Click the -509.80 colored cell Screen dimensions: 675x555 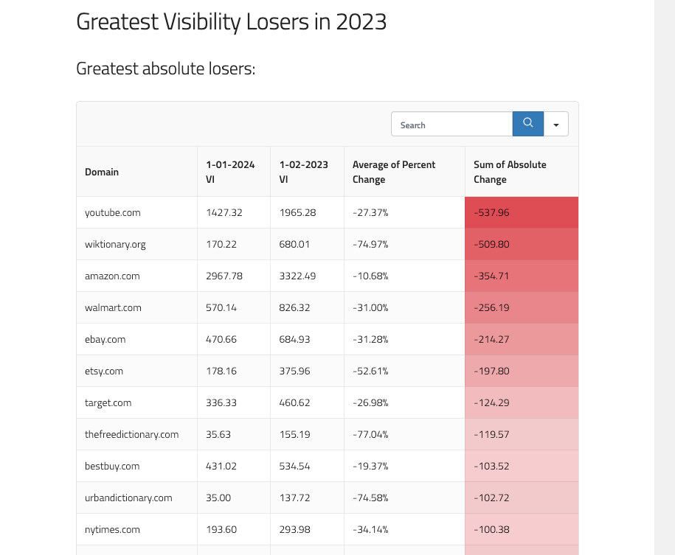tap(522, 244)
